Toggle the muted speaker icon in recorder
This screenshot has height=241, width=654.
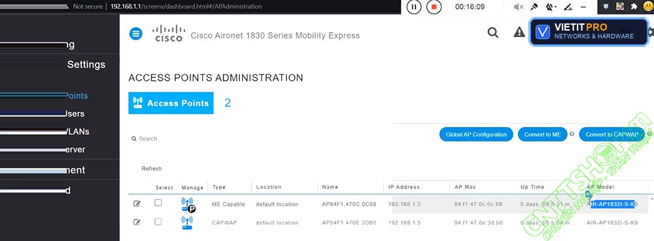pyautogui.click(x=519, y=7)
